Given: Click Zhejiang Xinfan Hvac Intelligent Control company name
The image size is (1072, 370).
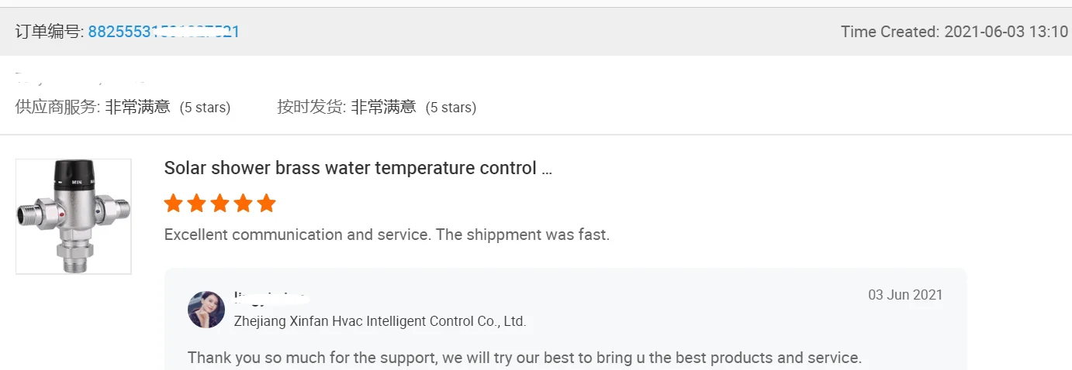Looking at the screenshot, I should [380, 321].
